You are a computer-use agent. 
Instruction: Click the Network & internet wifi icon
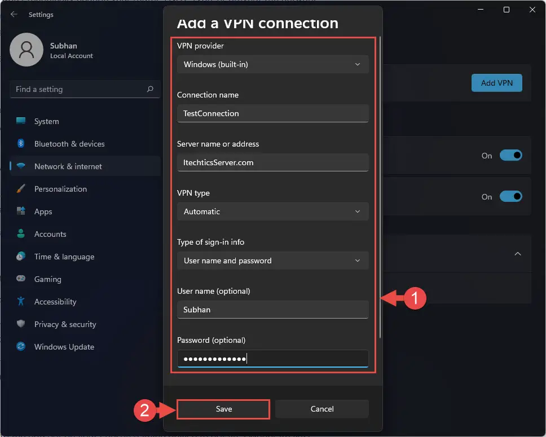click(21, 166)
